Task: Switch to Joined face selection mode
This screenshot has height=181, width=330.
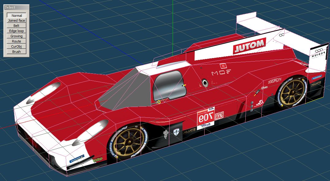Action: 17,20
